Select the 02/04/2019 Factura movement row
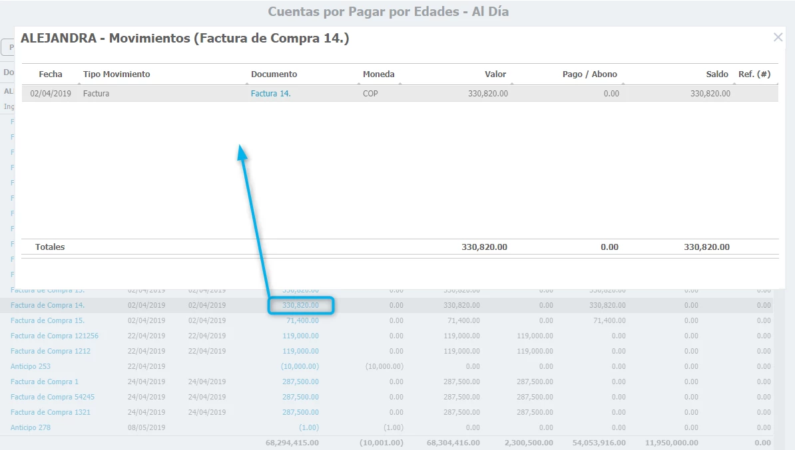Screen dimensions: 795x450 (399, 94)
